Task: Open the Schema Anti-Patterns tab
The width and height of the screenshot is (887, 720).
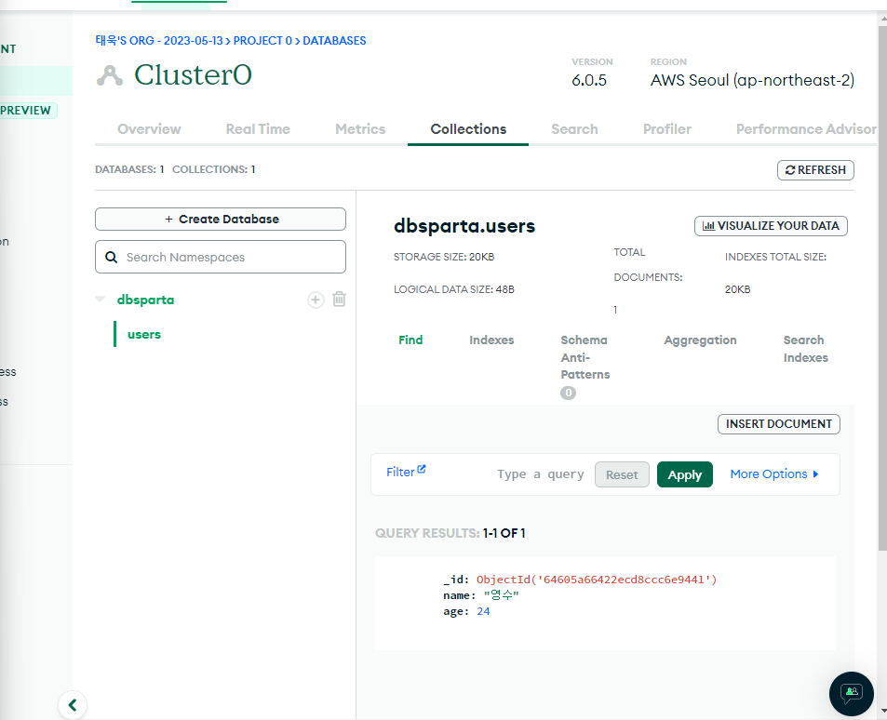Action: (585, 357)
